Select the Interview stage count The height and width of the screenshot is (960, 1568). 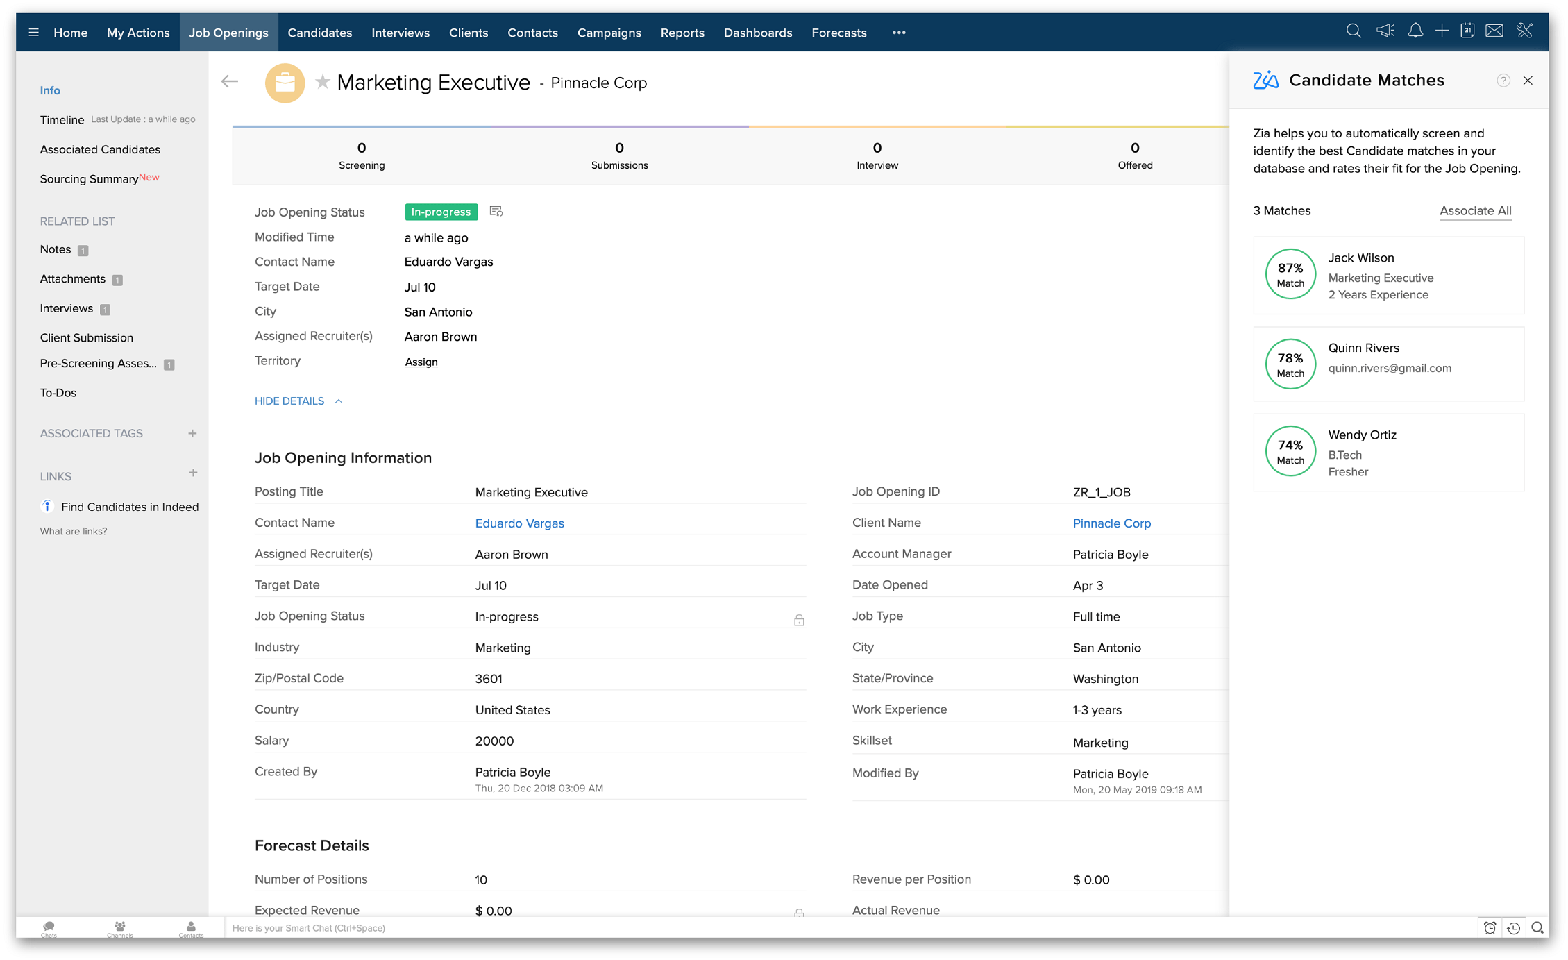pyautogui.click(x=877, y=155)
